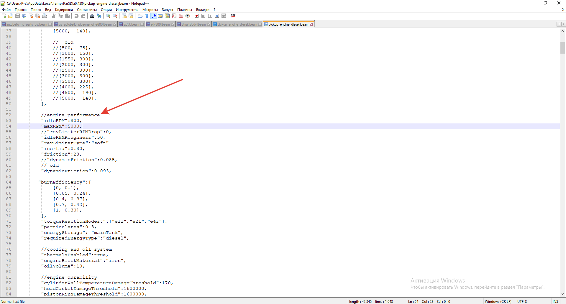Viewport: 566px width, 304px height.
Task: Toggle show all characters pilcrow icon
Action: pos(147,16)
